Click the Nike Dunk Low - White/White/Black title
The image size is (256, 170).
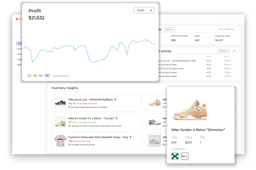(x=91, y=99)
